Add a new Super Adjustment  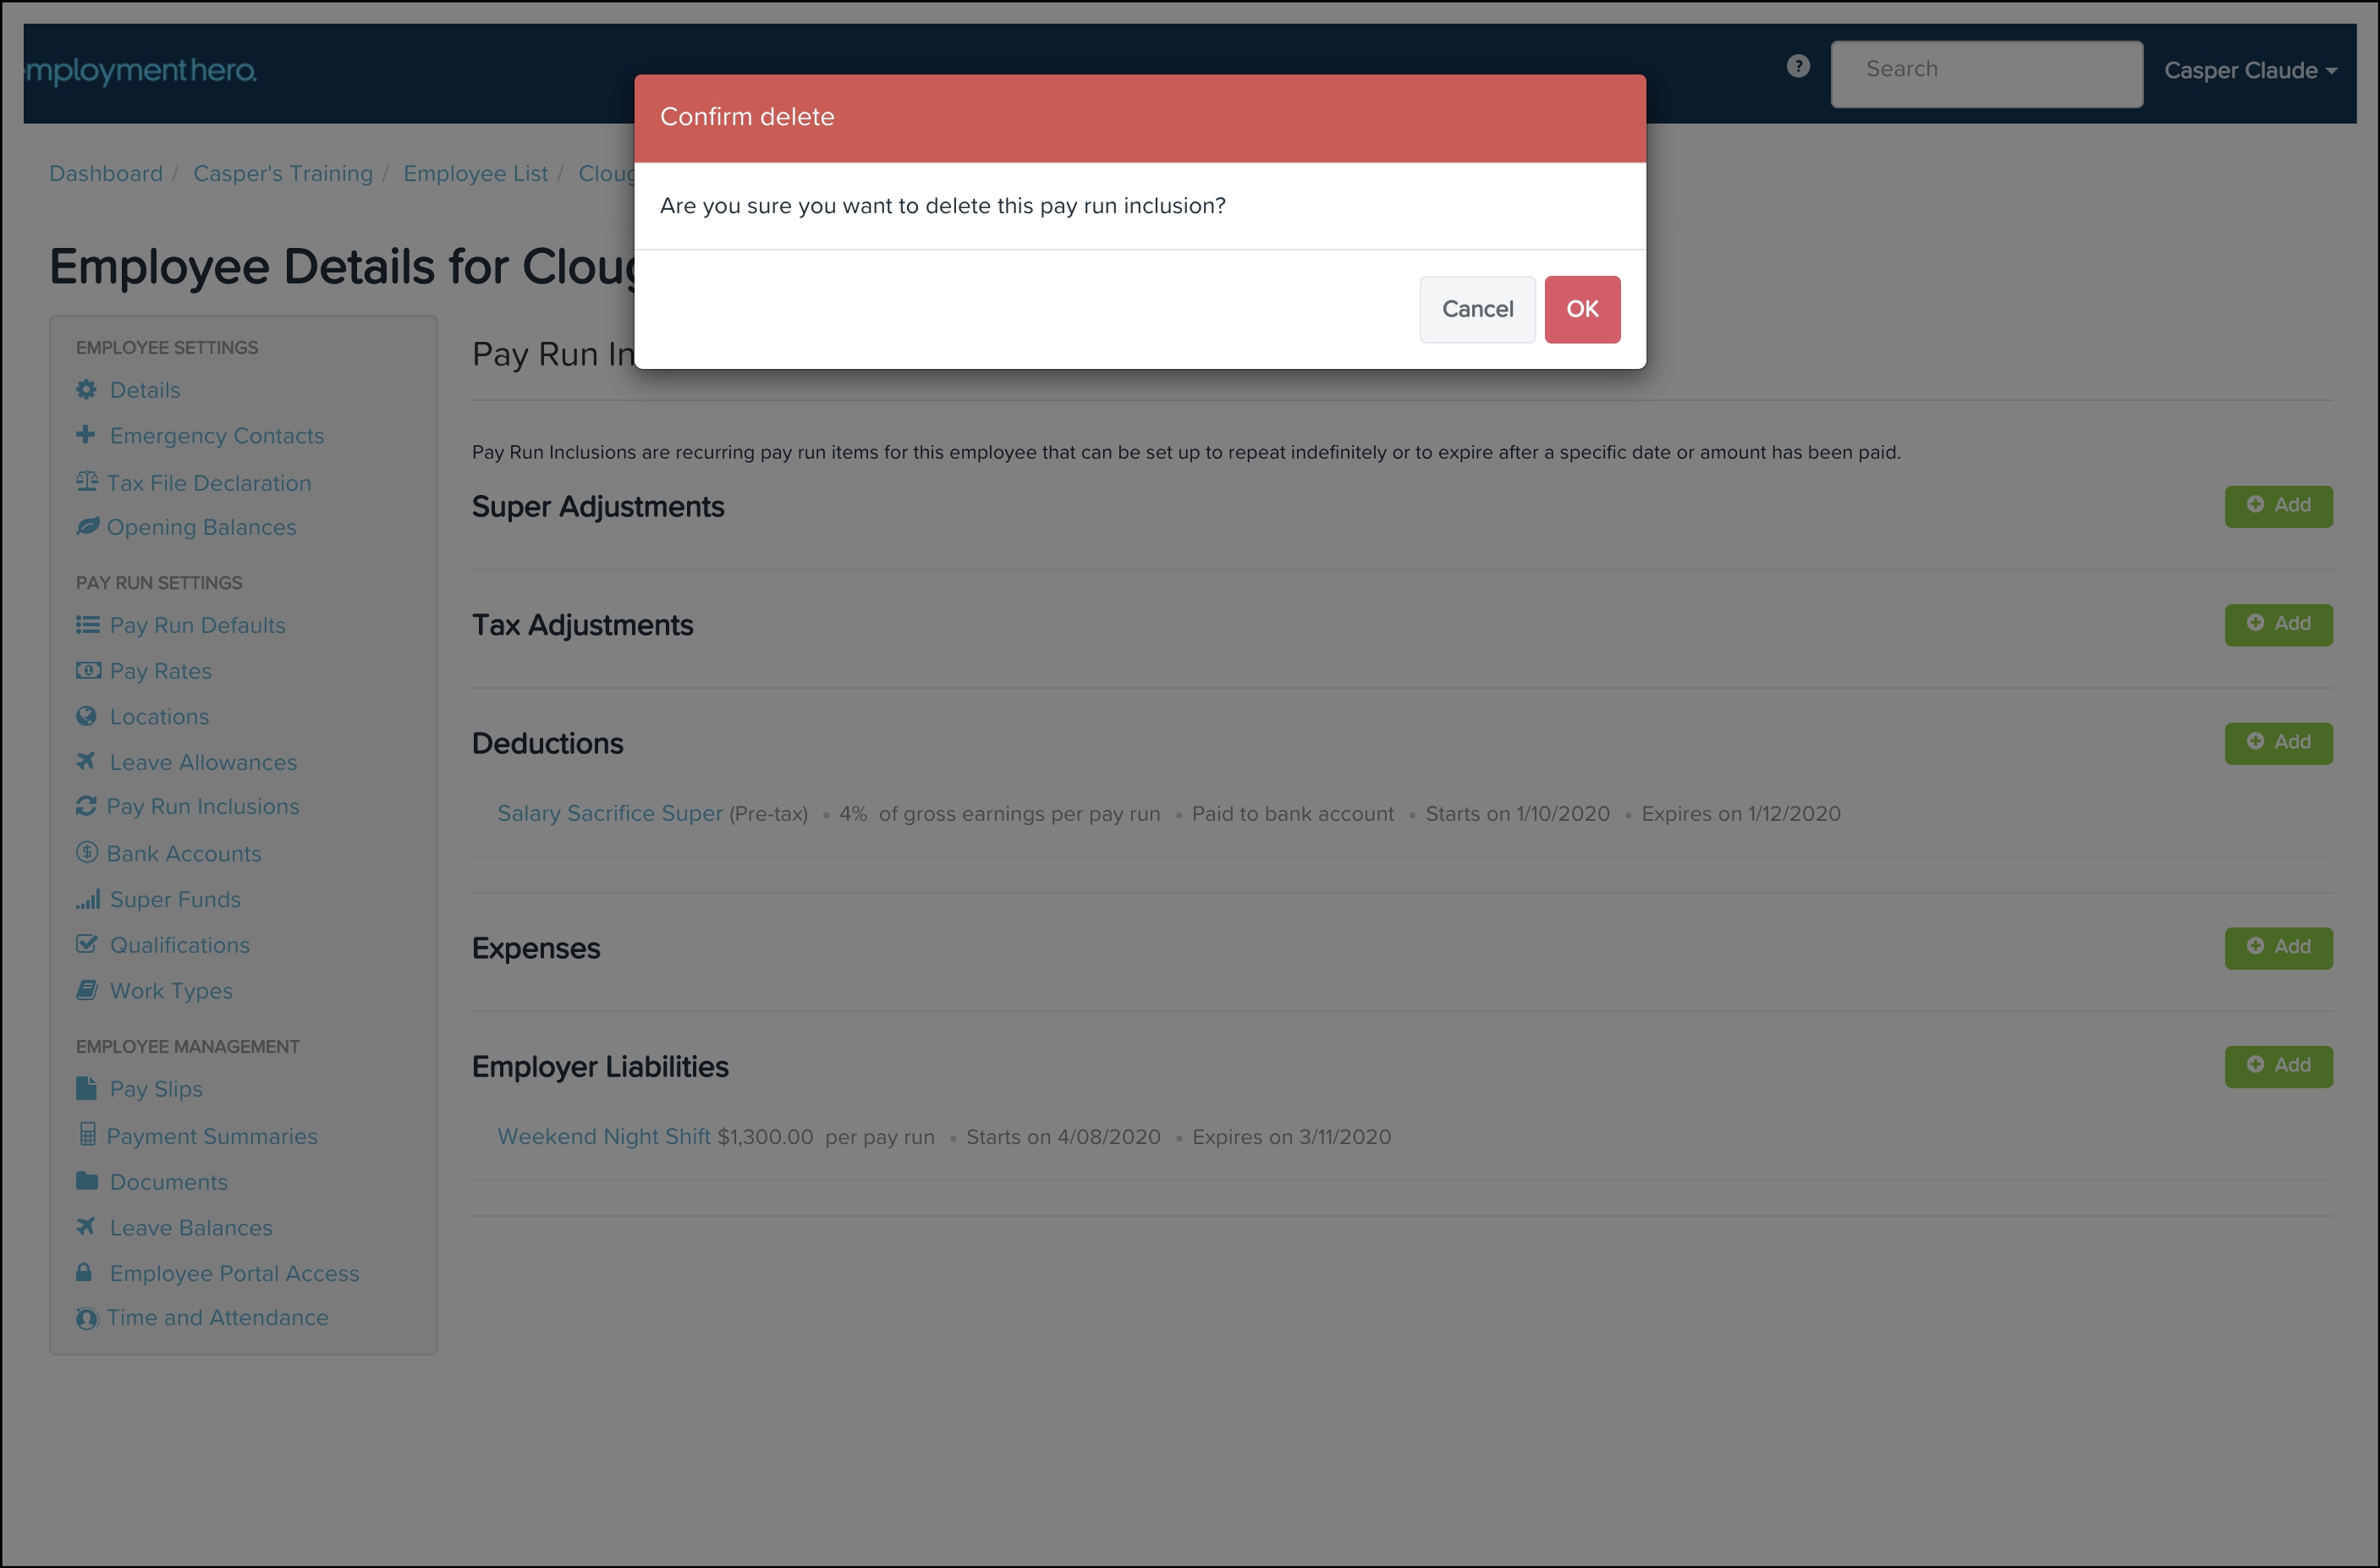2277,506
